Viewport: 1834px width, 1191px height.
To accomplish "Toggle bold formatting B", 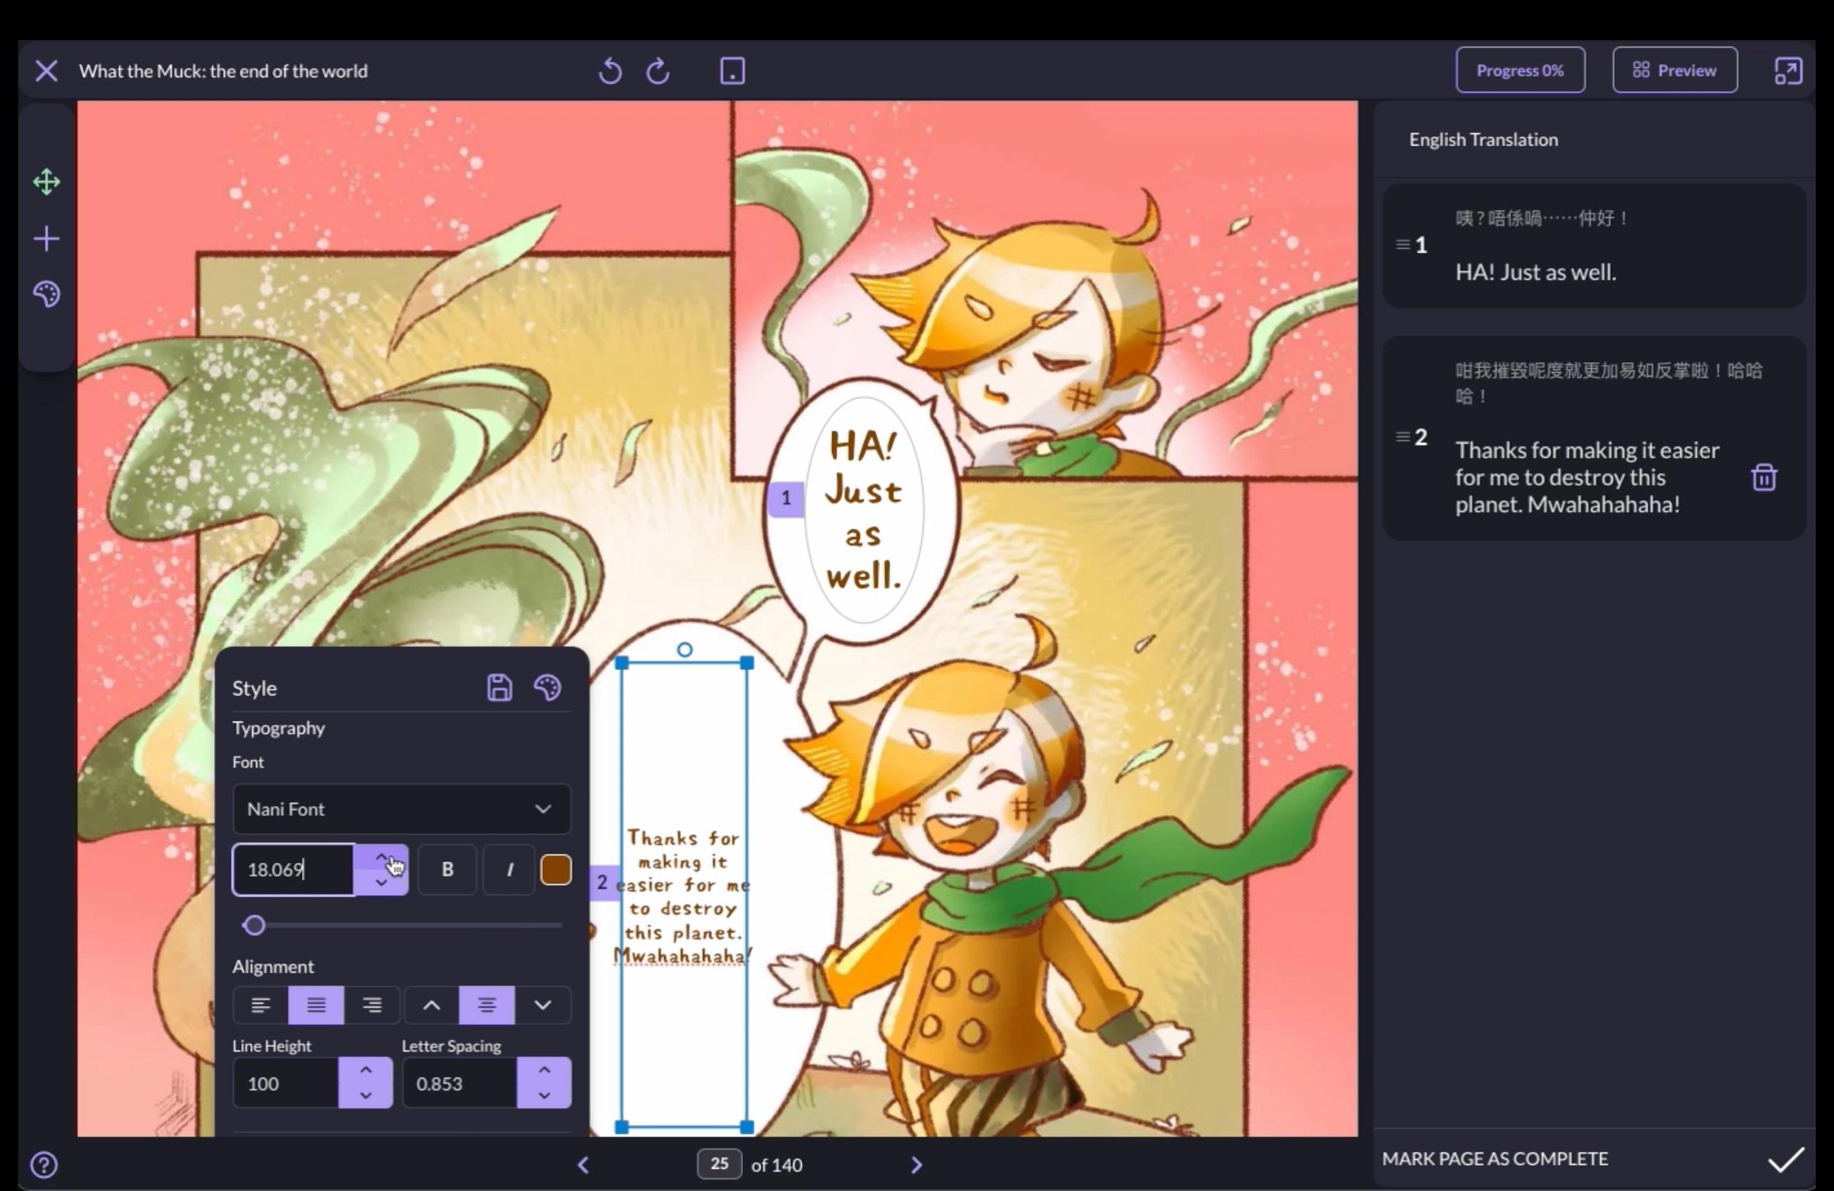I will pos(447,870).
